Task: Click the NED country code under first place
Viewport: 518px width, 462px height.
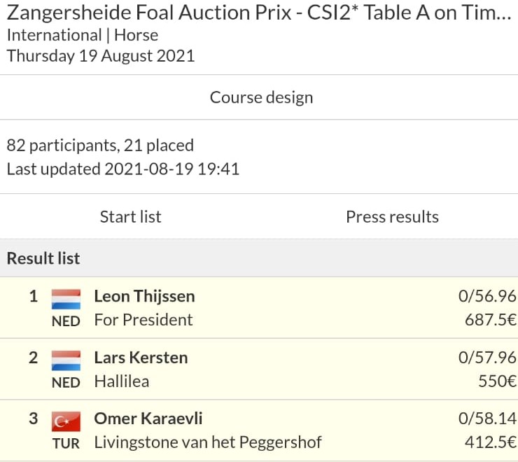Action: 66,321
